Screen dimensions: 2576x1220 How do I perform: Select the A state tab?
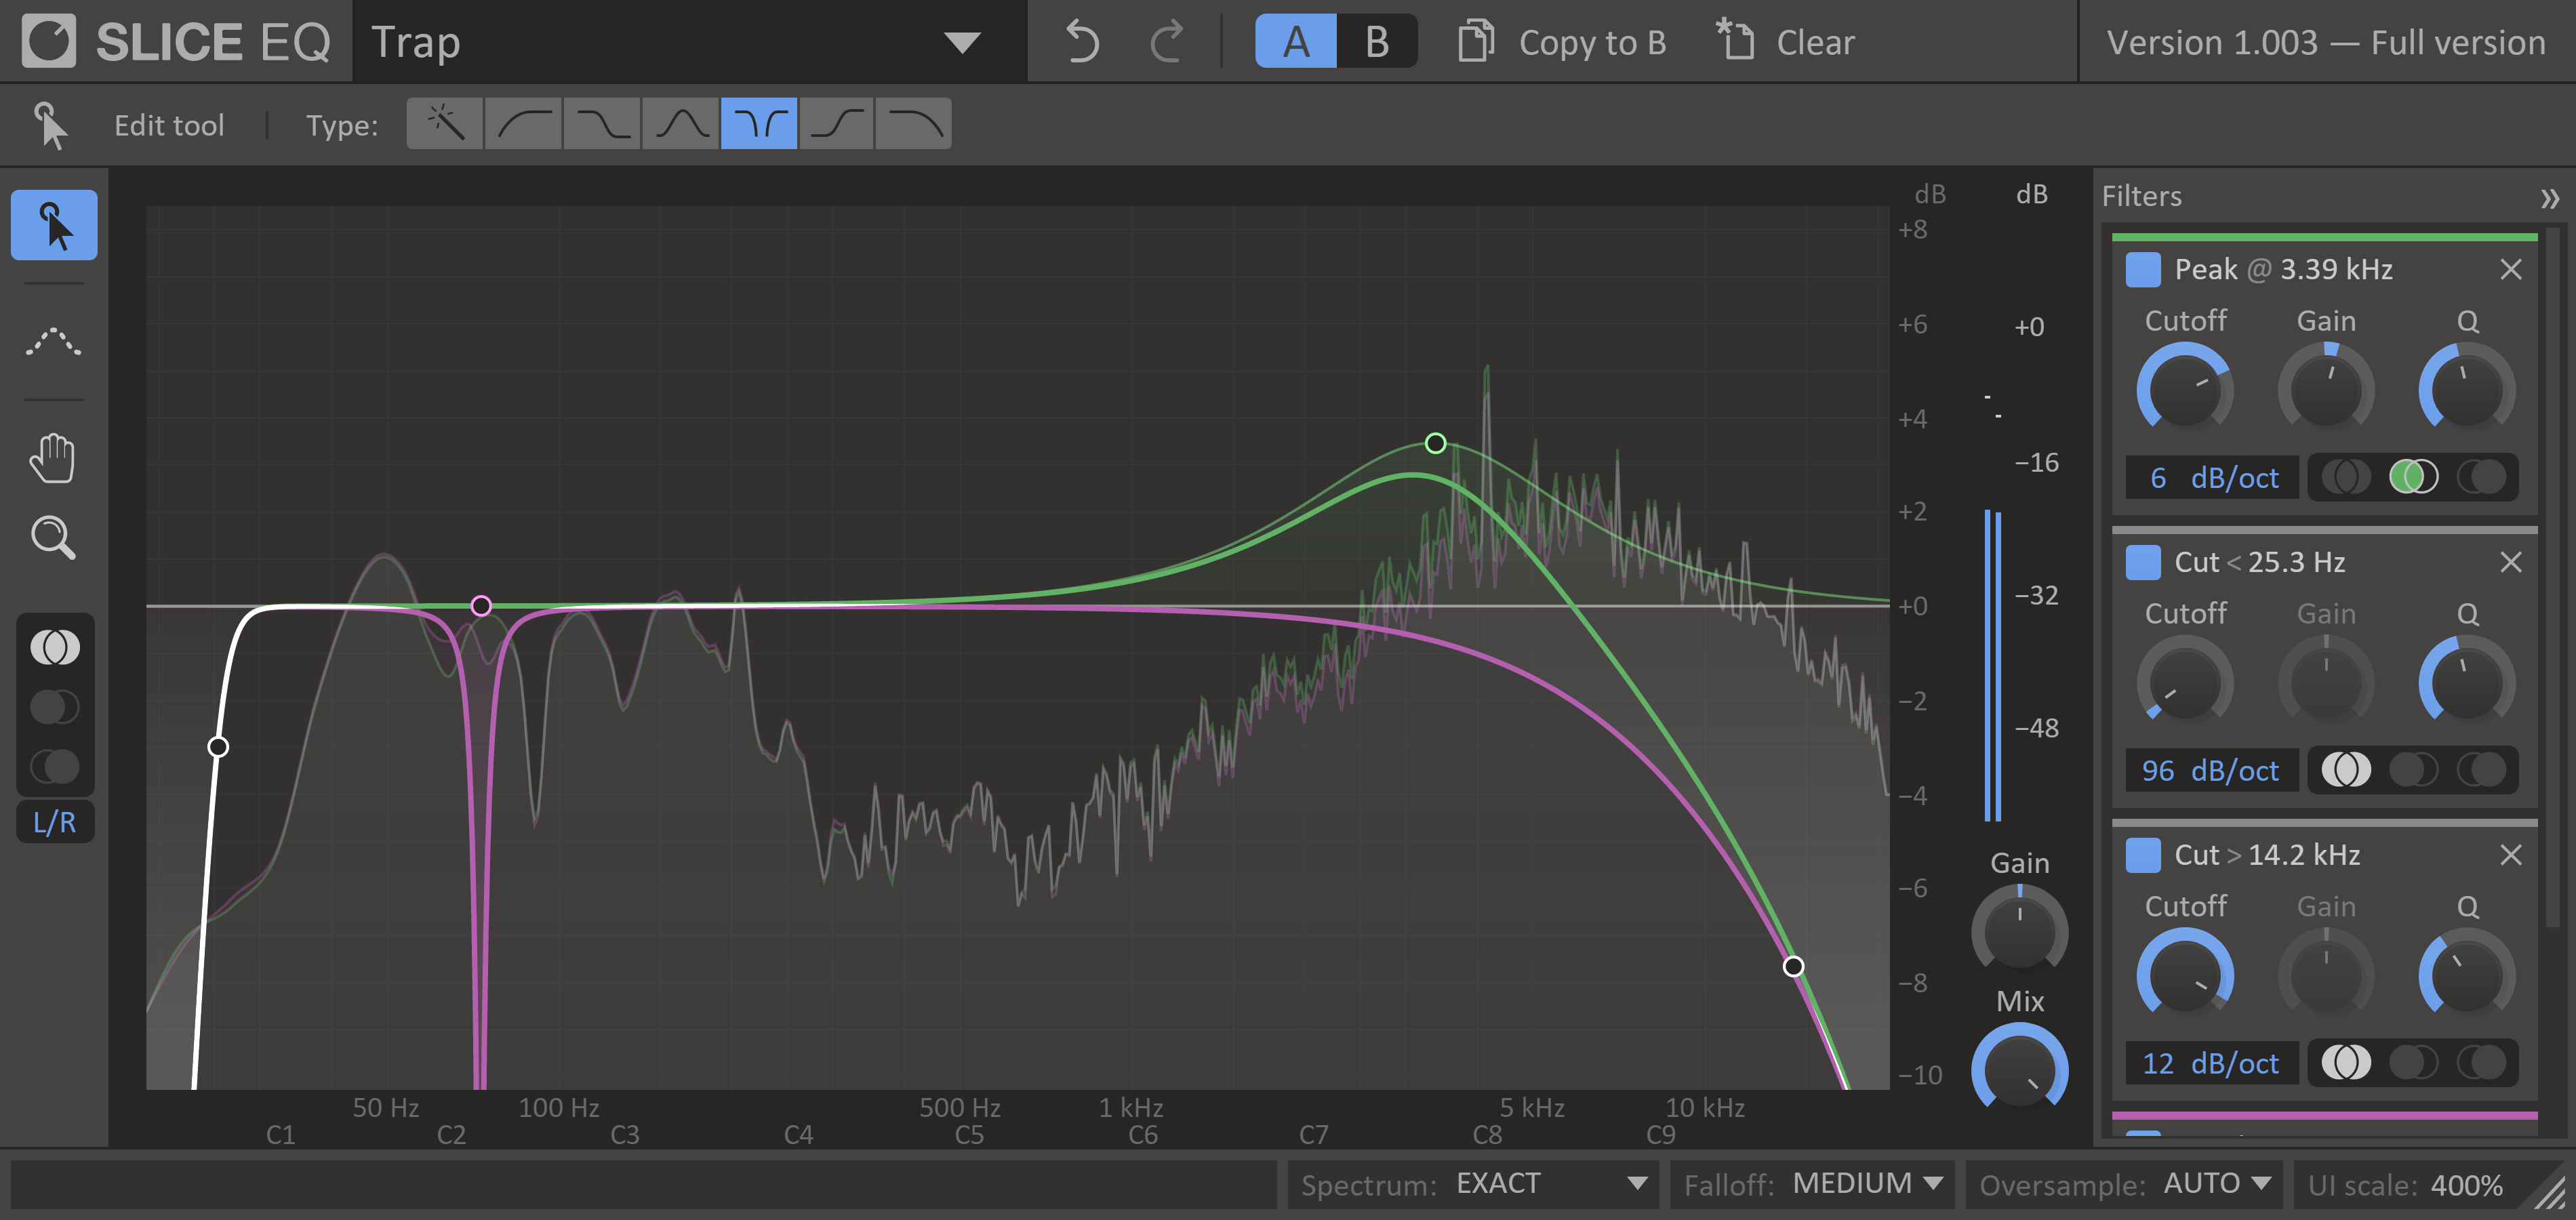point(1296,42)
